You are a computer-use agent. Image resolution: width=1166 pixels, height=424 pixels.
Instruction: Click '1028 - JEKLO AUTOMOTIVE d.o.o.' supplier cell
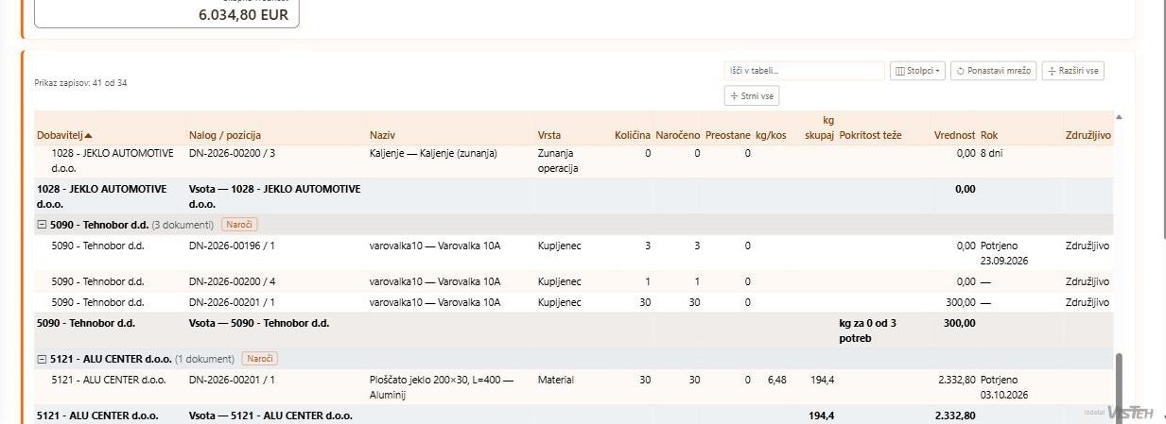(113, 161)
